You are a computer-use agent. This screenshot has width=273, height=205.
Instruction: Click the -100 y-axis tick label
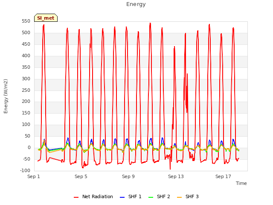tap(25, 170)
